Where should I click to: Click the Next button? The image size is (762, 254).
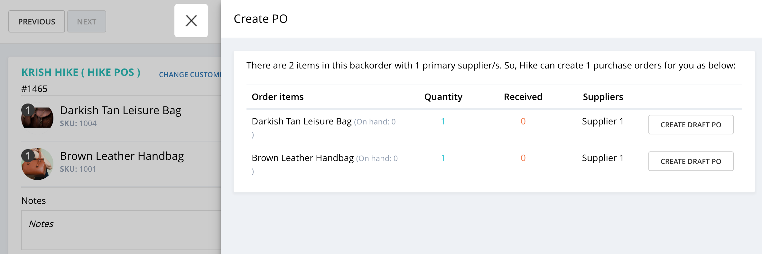coord(87,22)
